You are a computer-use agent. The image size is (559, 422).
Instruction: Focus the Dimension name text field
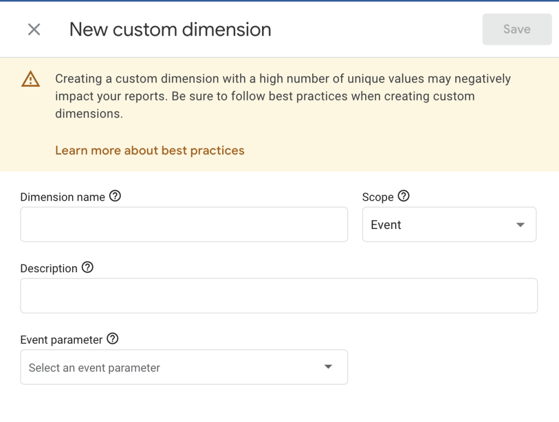tap(184, 224)
